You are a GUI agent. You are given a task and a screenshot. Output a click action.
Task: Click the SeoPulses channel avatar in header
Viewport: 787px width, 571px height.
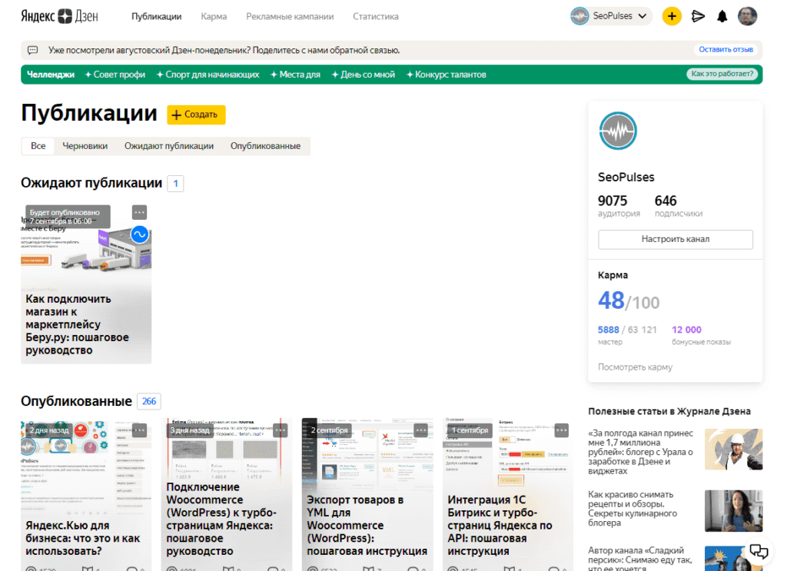[x=579, y=16]
